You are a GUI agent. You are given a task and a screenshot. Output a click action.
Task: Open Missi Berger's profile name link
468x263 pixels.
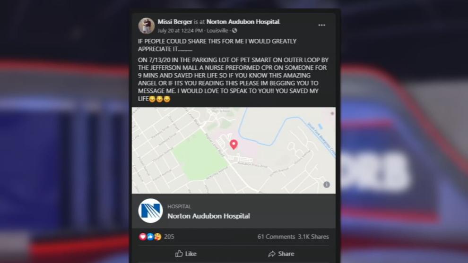click(175, 22)
